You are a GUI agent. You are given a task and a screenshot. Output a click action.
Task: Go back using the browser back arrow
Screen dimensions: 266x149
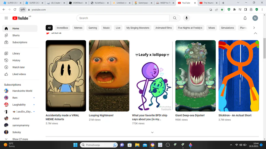tap(4, 10)
